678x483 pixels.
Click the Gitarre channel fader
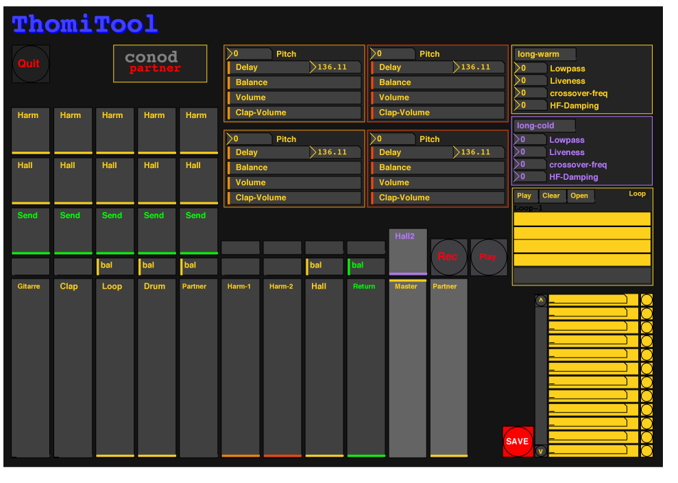[x=31, y=368]
